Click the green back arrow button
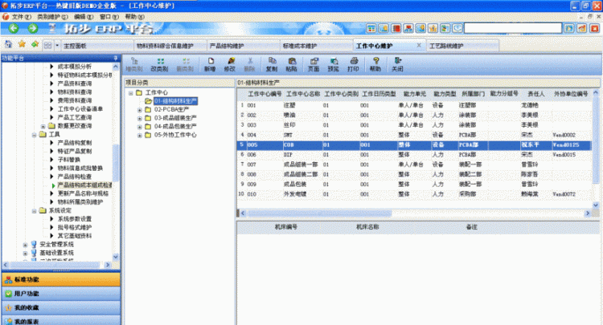The height and width of the screenshot is (325, 603). 14,28
